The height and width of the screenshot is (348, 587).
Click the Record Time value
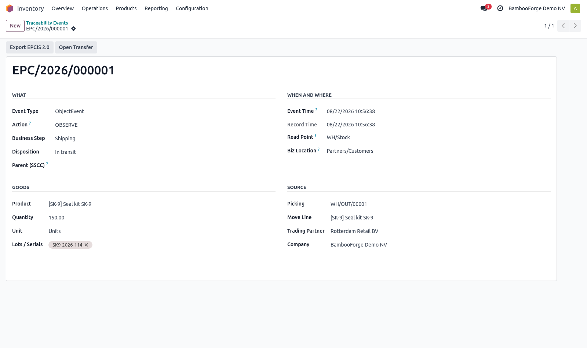351,125
